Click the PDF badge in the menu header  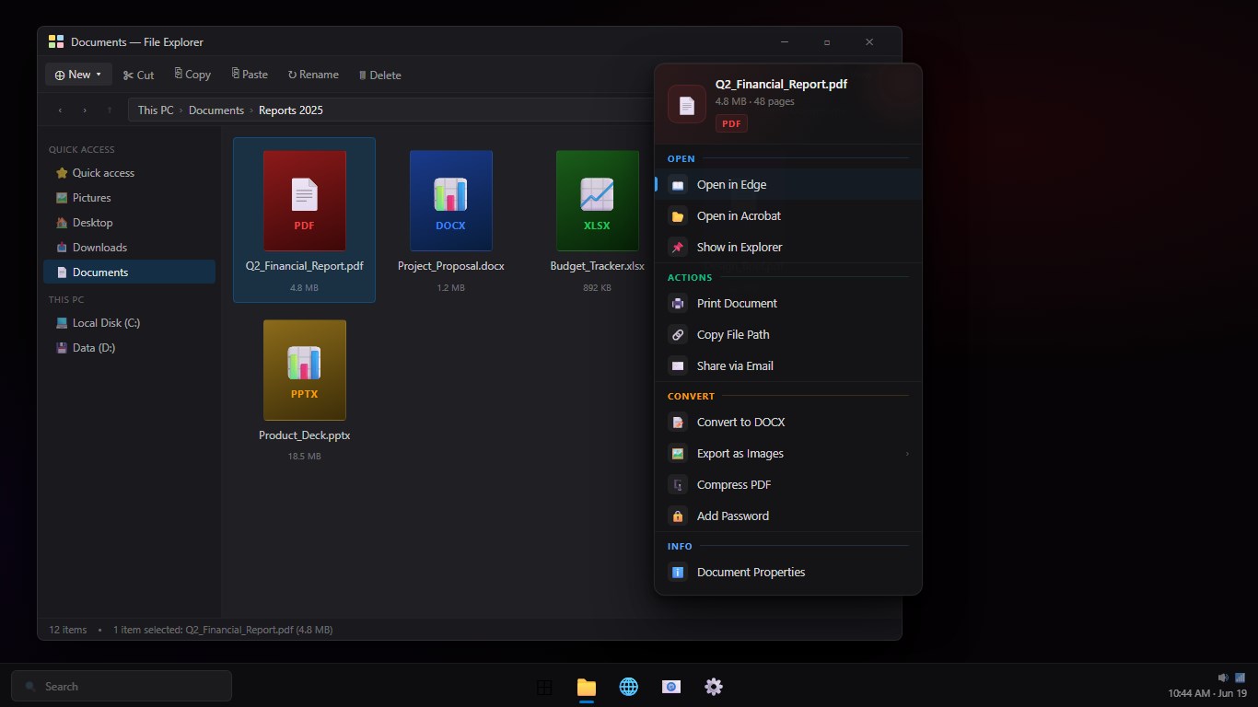[x=731, y=123]
